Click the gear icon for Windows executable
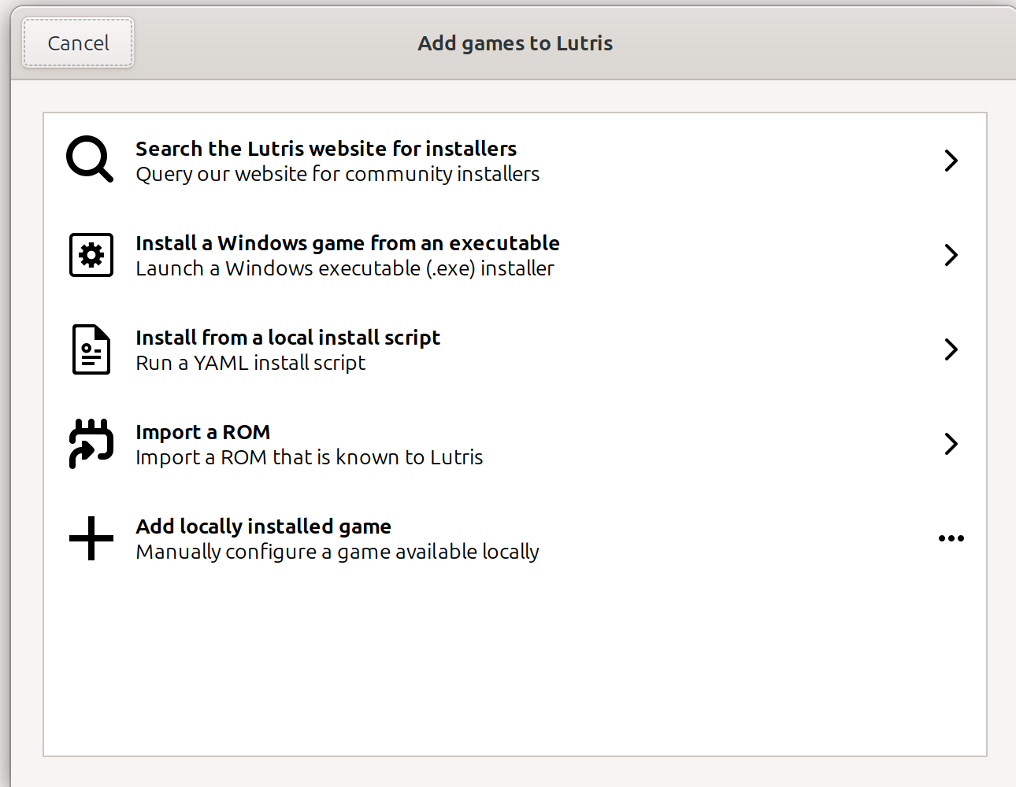This screenshot has width=1016, height=787. tap(91, 255)
